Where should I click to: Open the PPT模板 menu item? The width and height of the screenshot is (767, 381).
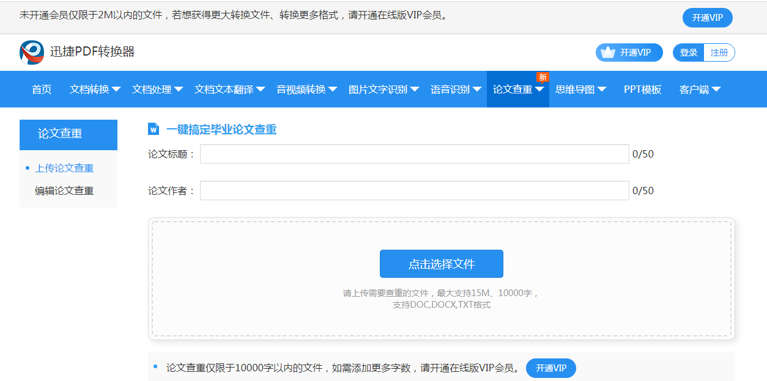pos(642,89)
